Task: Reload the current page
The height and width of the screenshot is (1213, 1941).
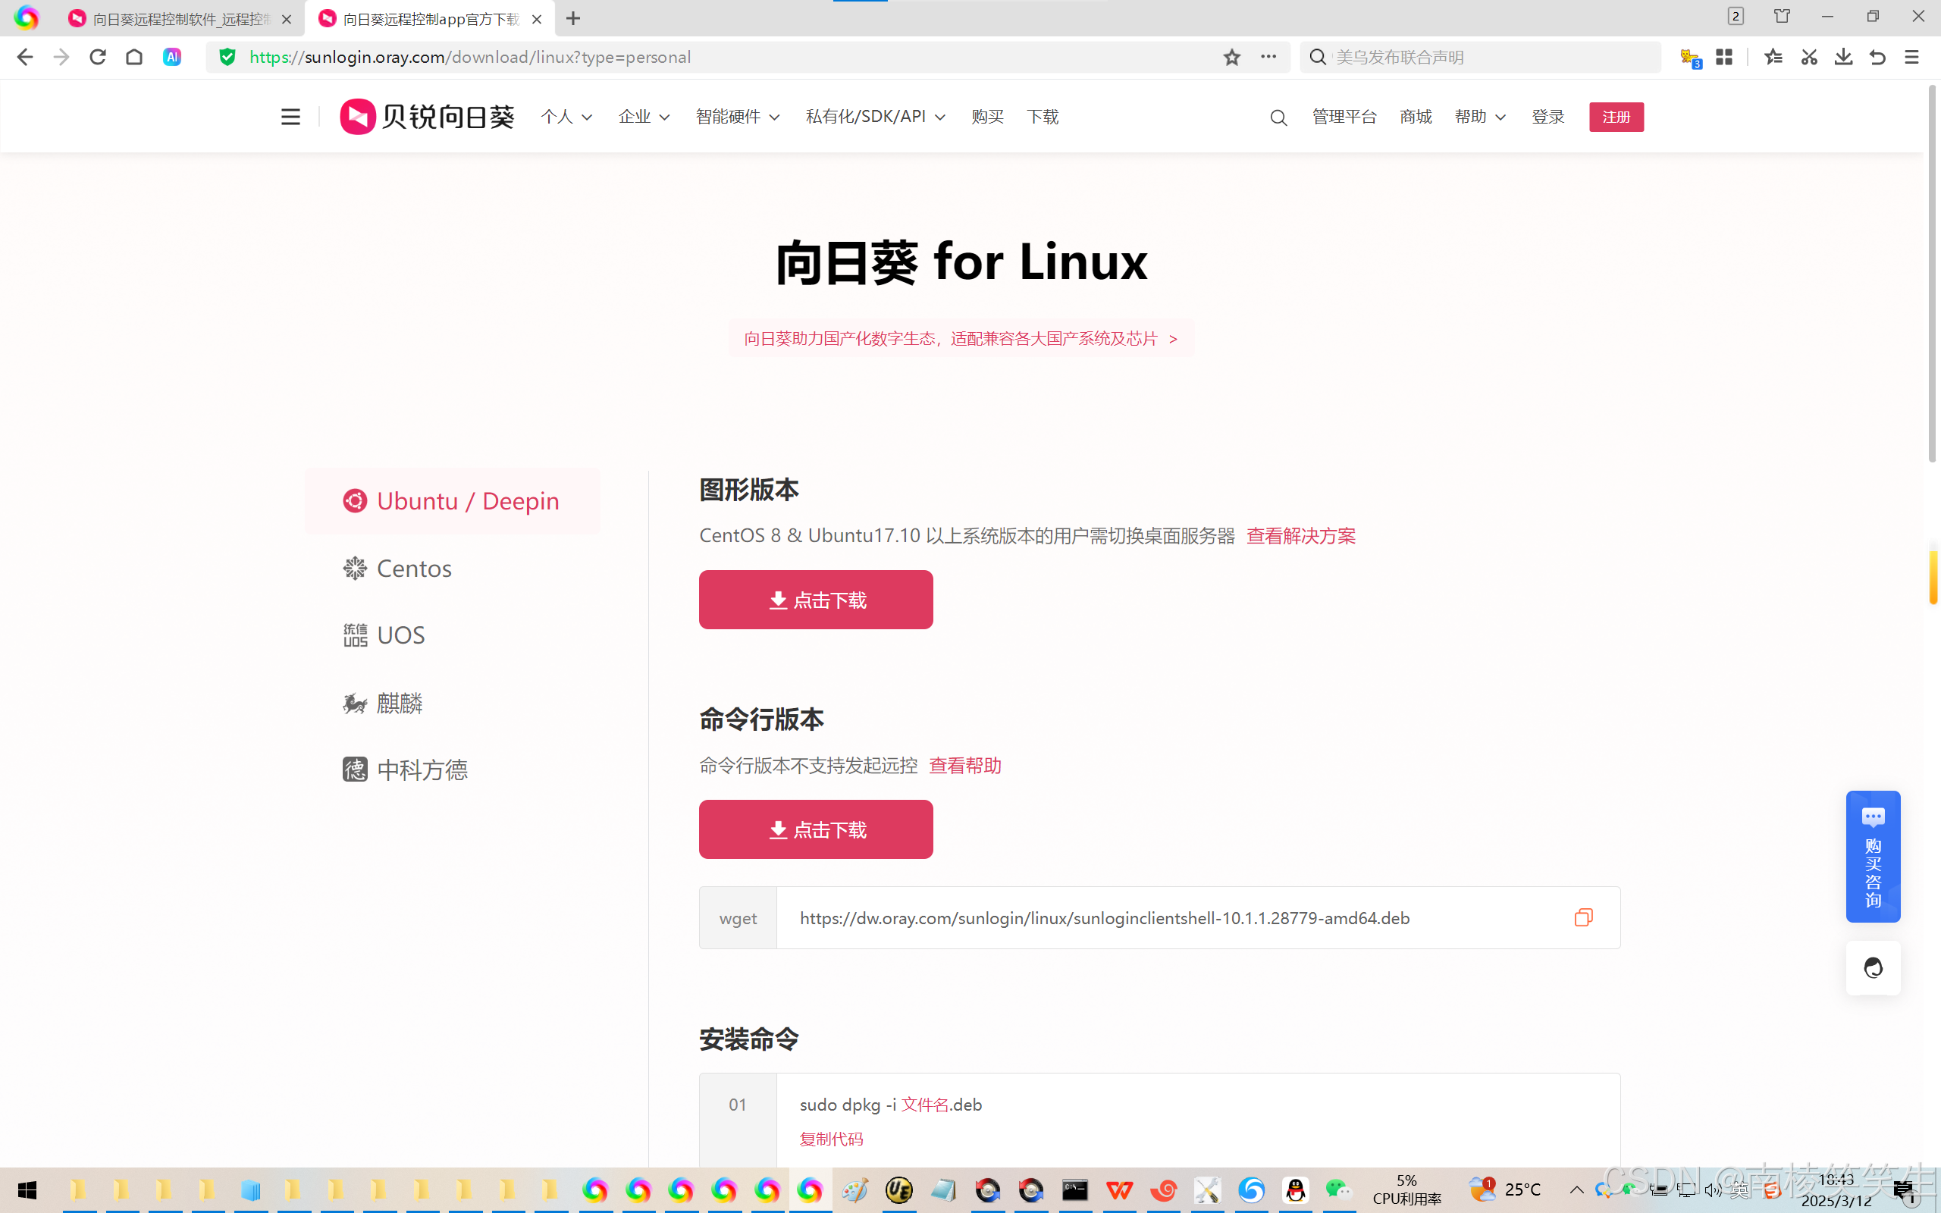Action: (98, 57)
